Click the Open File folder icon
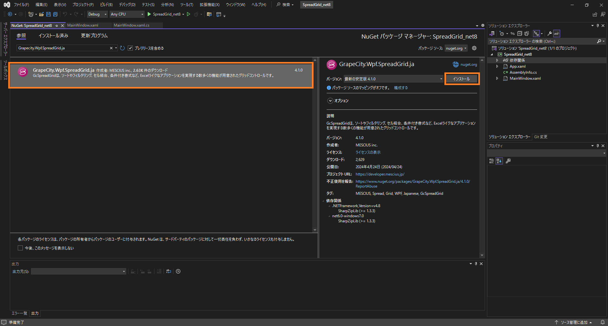This screenshot has height=326, width=608. 42,14
